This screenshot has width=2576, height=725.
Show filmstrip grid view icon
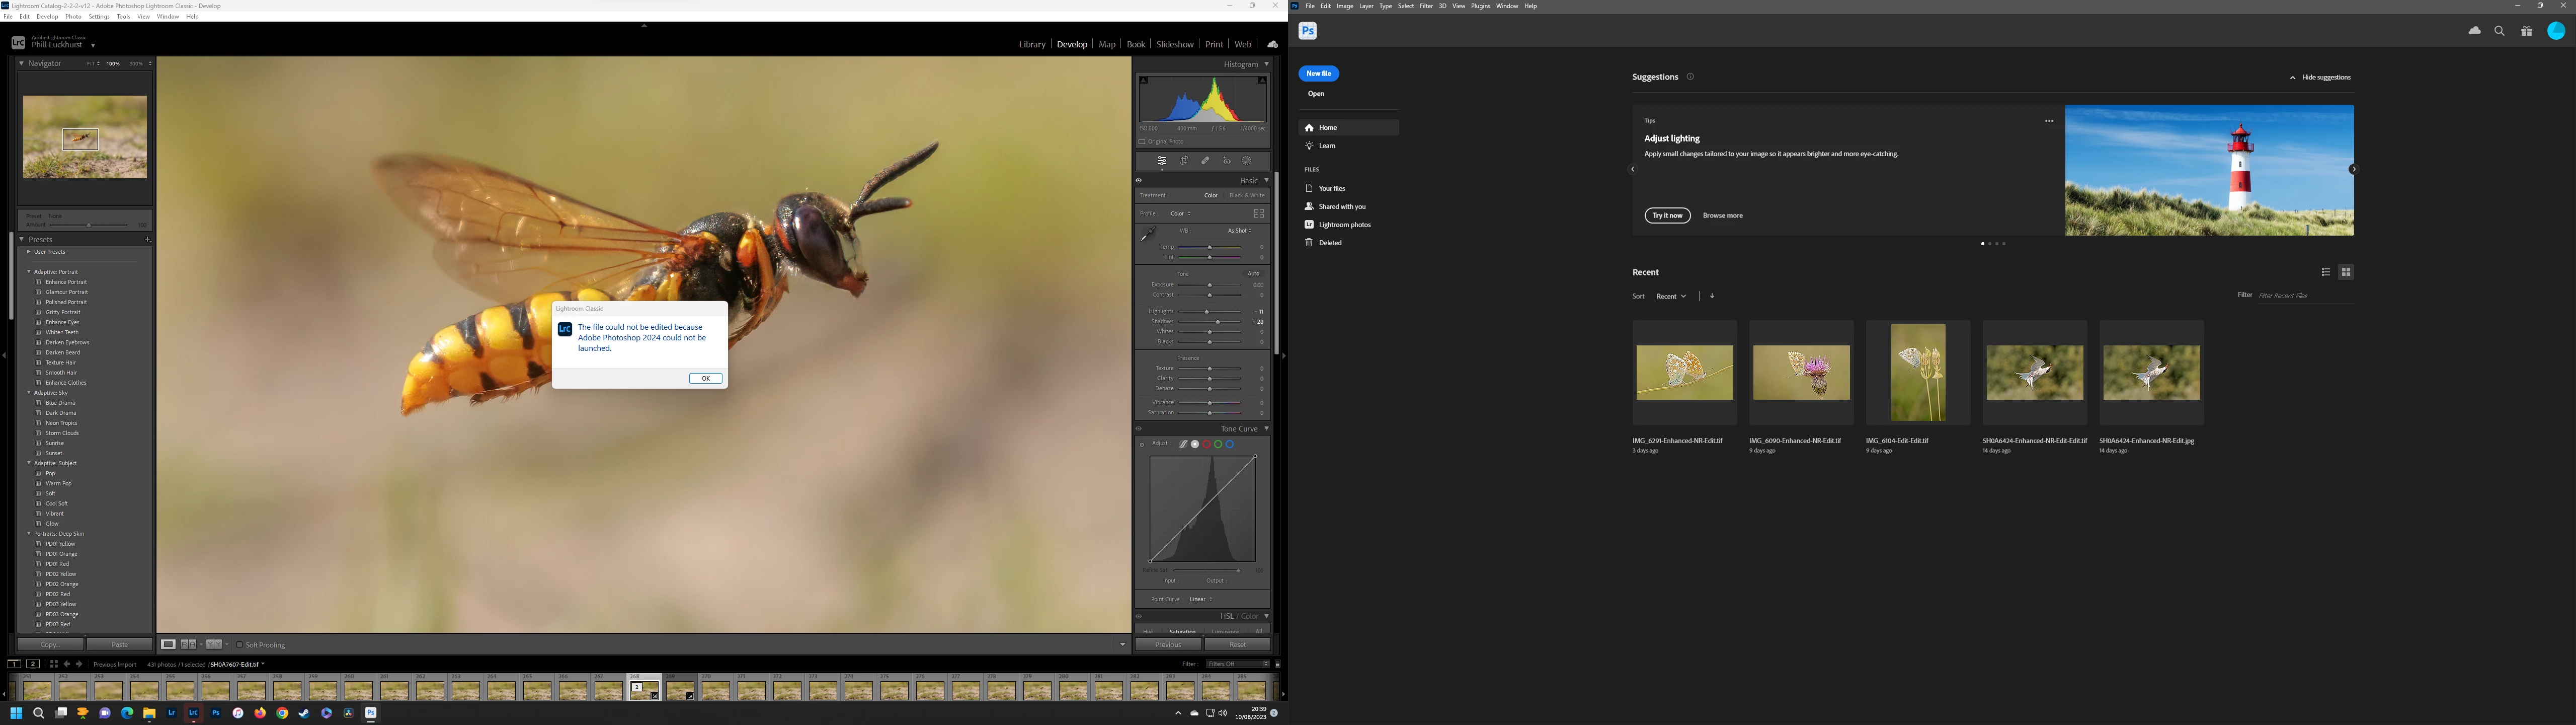pos(54,664)
